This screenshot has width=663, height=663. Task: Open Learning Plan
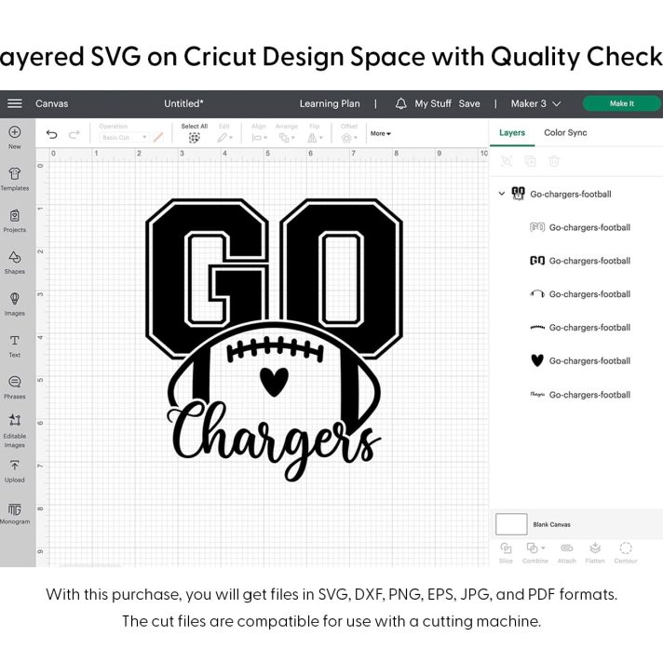tap(330, 103)
